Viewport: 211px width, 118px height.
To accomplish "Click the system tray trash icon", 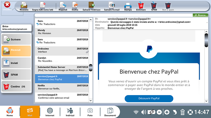I will (x=182, y=112).
